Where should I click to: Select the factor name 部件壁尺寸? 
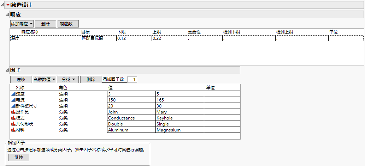27,106
